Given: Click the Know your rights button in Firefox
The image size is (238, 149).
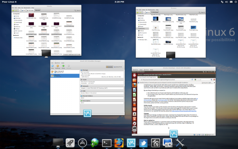Looking at the screenshot, I should [207, 83].
